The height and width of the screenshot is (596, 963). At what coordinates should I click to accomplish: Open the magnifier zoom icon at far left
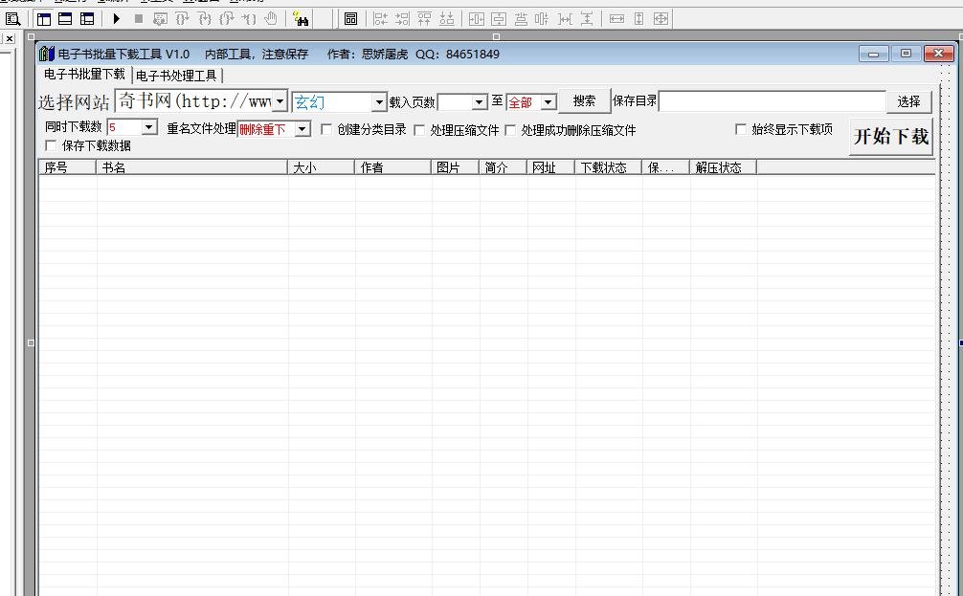click(x=12, y=18)
